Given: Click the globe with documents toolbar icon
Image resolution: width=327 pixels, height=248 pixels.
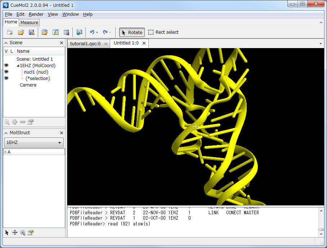Looking at the screenshot, I should 79,32.
